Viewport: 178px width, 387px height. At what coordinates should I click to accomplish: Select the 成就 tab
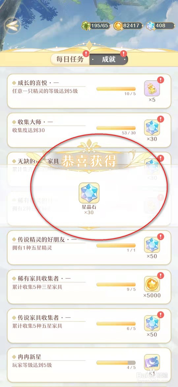click(109, 59)
